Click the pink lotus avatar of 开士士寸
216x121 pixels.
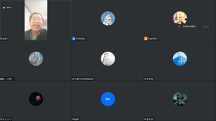[x=36, y=99]
